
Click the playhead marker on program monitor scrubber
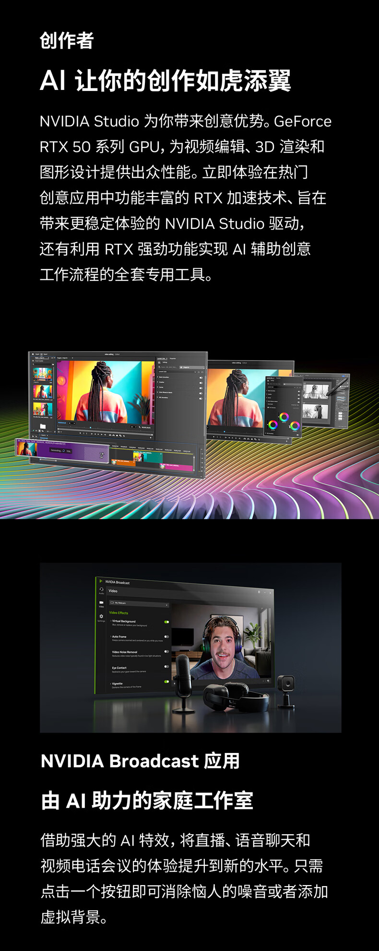[x=90, y=427]
